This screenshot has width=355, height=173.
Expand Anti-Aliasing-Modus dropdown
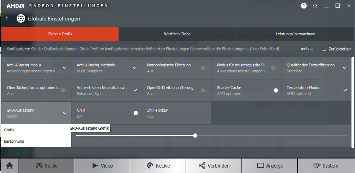point(64,68)
